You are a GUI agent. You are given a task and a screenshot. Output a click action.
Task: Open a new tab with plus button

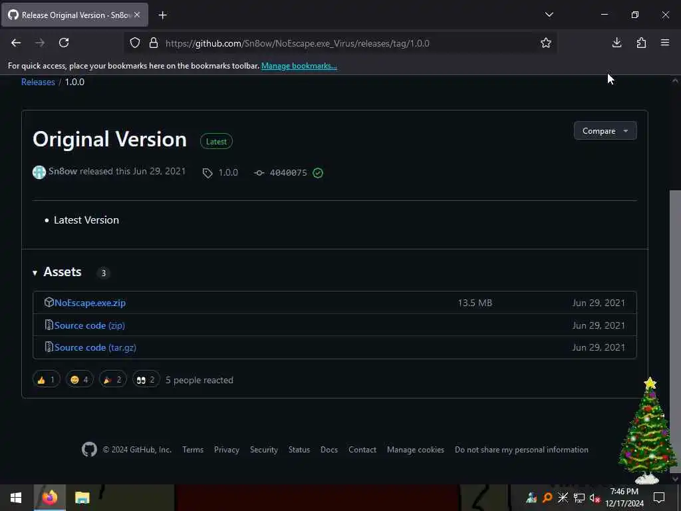[162, 15]
